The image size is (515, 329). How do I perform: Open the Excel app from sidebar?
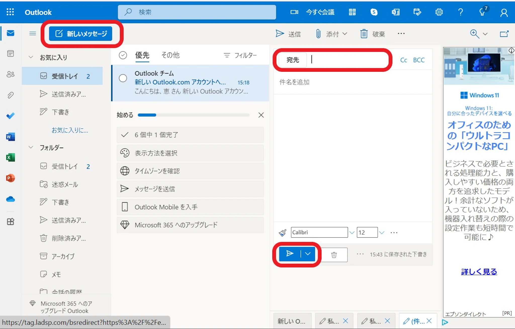coord(10,157)
